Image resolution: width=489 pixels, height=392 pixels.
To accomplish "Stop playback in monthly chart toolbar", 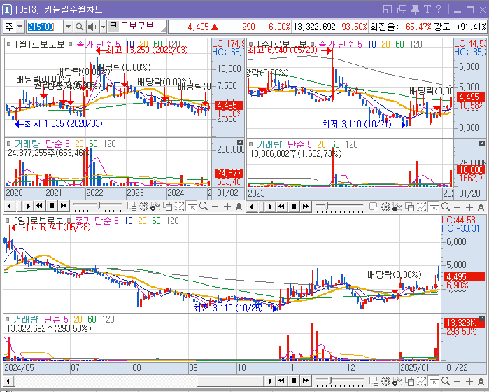I will (x=52, y=206).
